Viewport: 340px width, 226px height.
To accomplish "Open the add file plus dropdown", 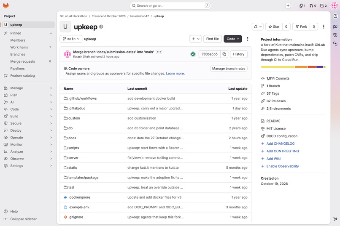I will click(x=195, y=39).
